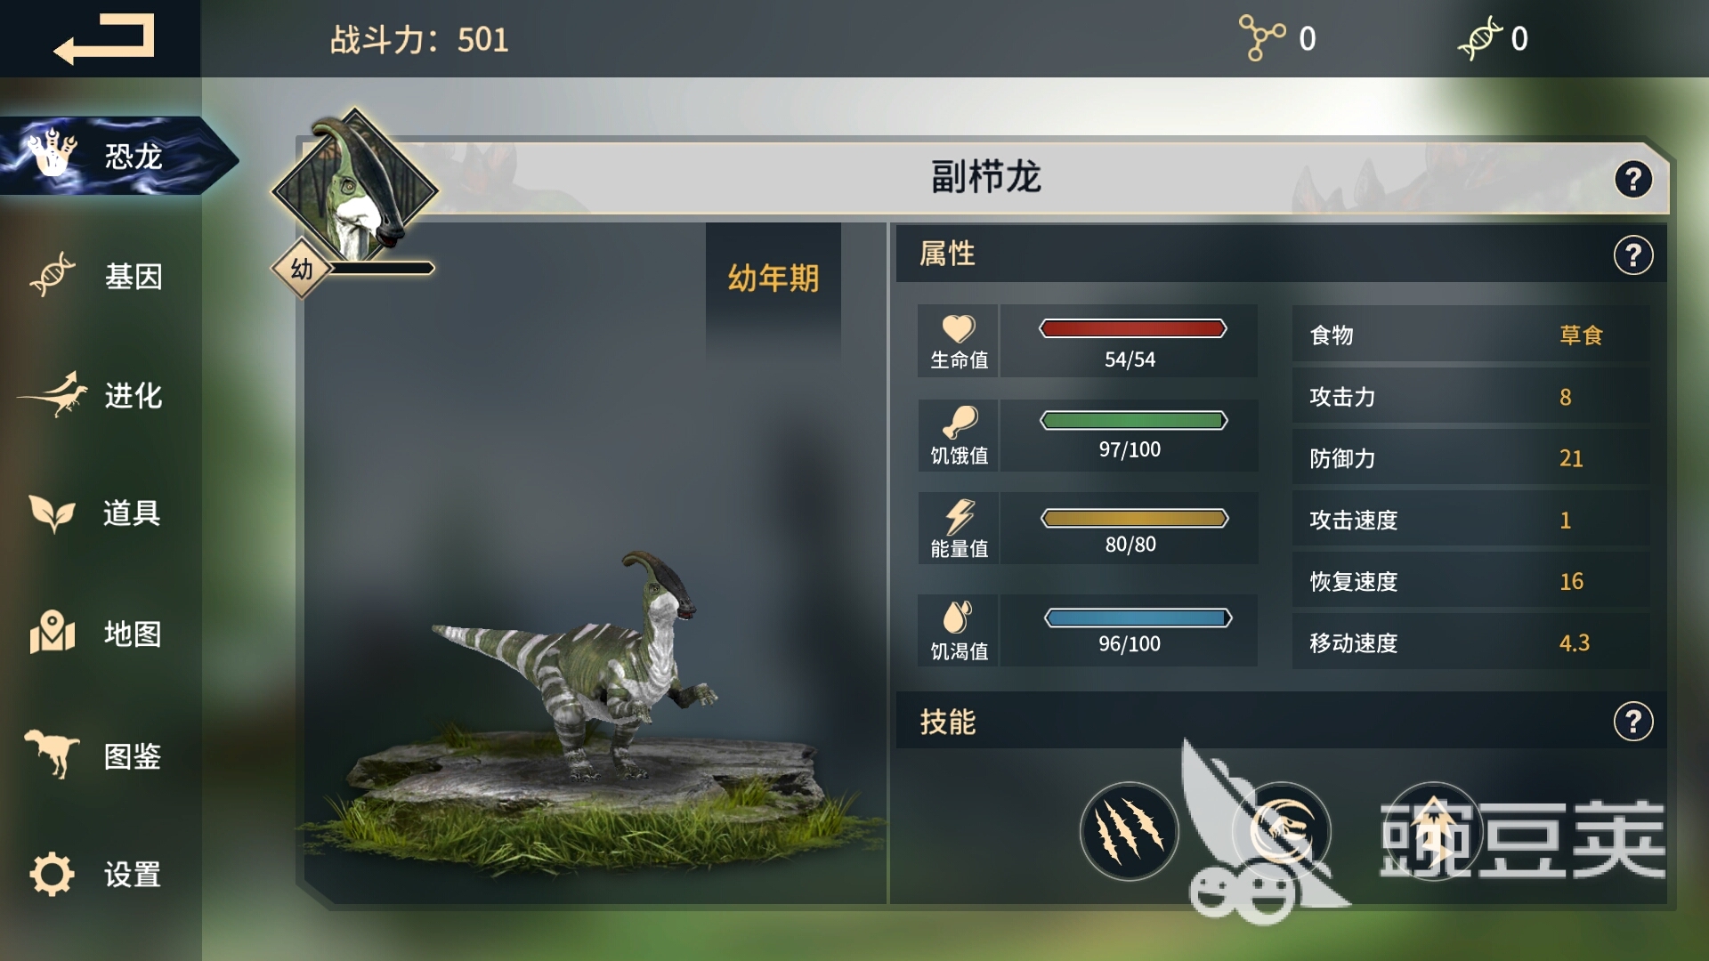Open the 图鉴 encyclopedia entry
Screen dimensions: 1709x961
tap(93, 755)
